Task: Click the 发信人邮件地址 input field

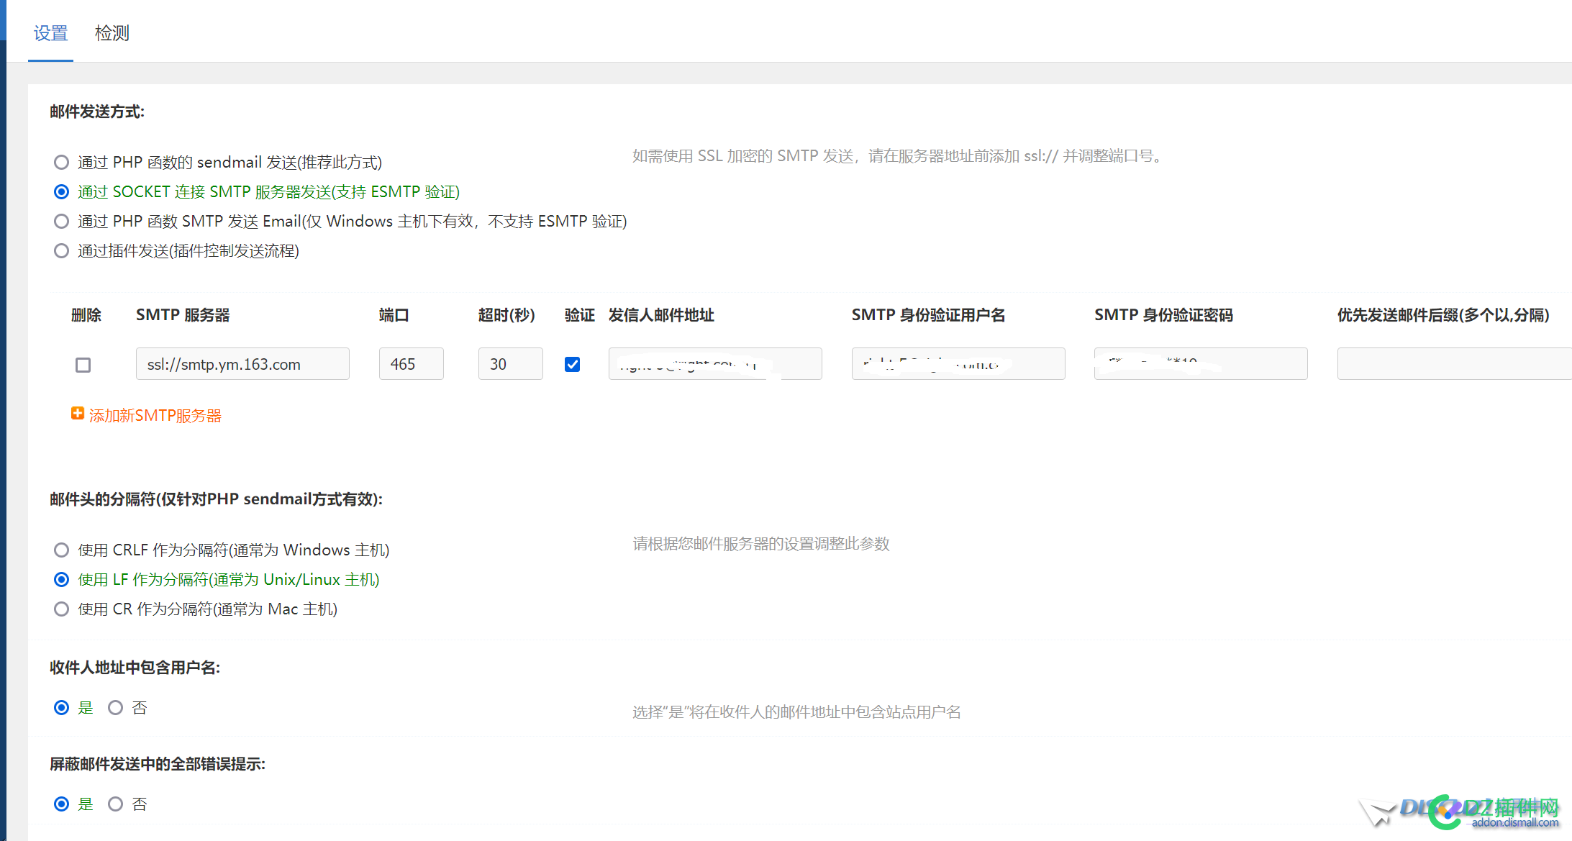Action: point(715,364)
